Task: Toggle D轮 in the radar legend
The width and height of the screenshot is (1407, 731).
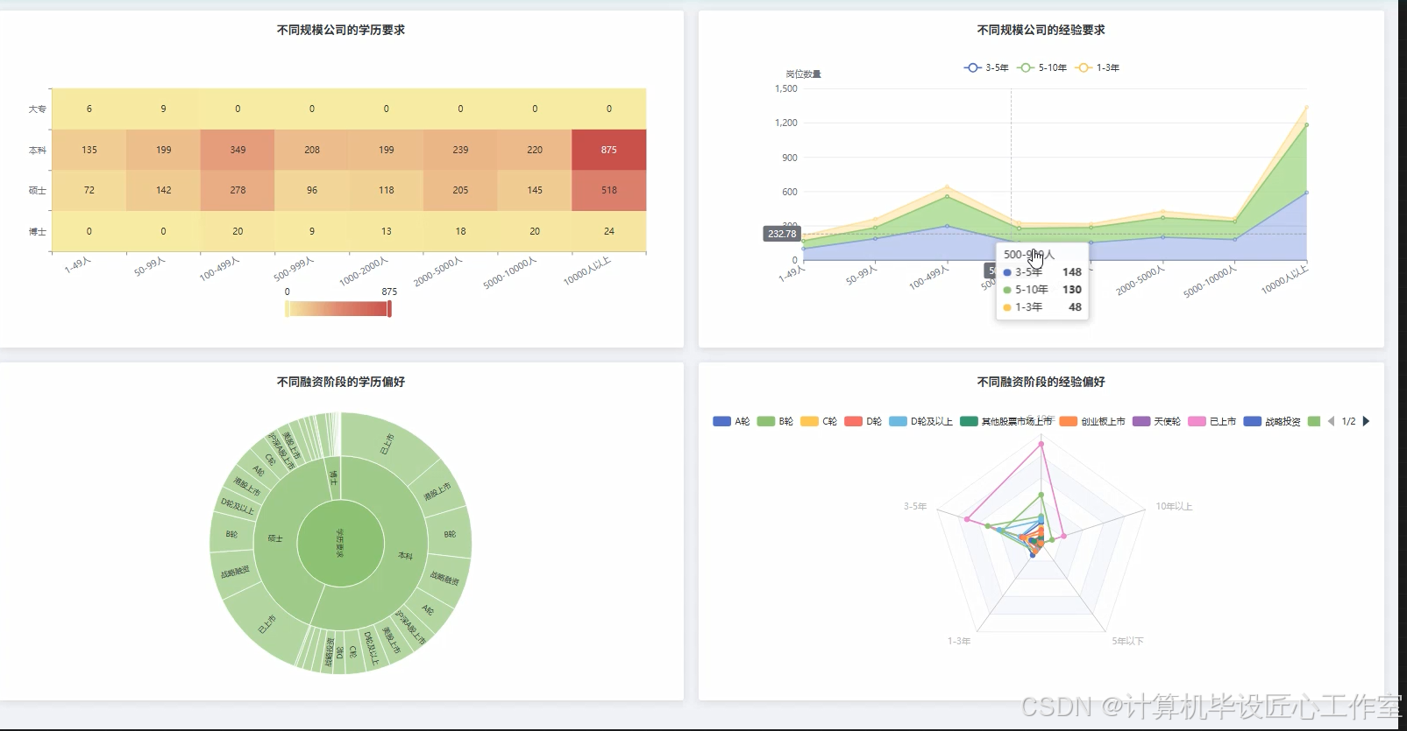Action: tap(863, 421)
